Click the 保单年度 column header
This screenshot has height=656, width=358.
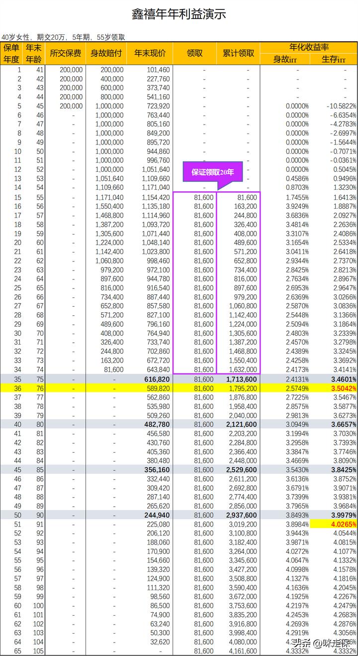(x=11, y=53)
